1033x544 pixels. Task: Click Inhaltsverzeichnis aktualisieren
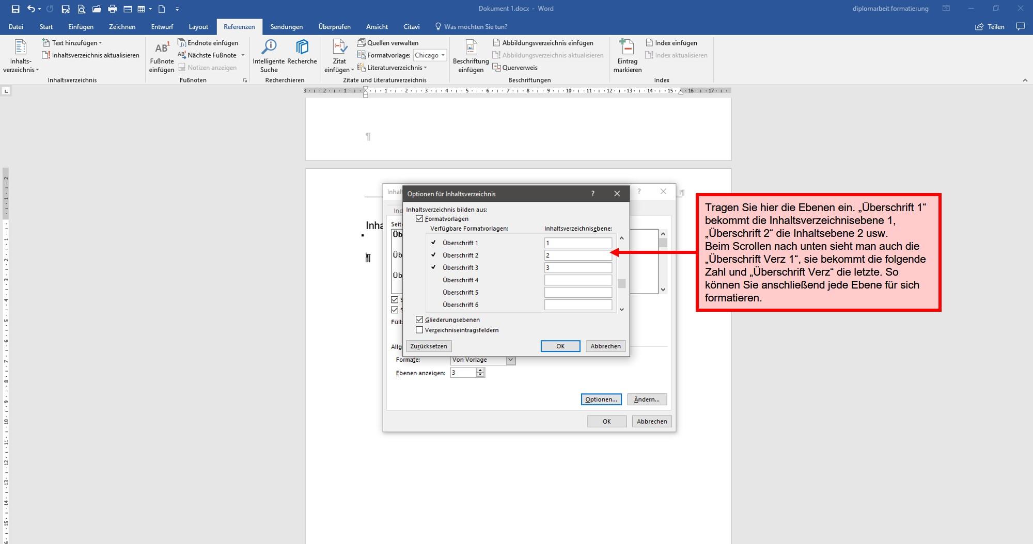click(x=90, y=55)
